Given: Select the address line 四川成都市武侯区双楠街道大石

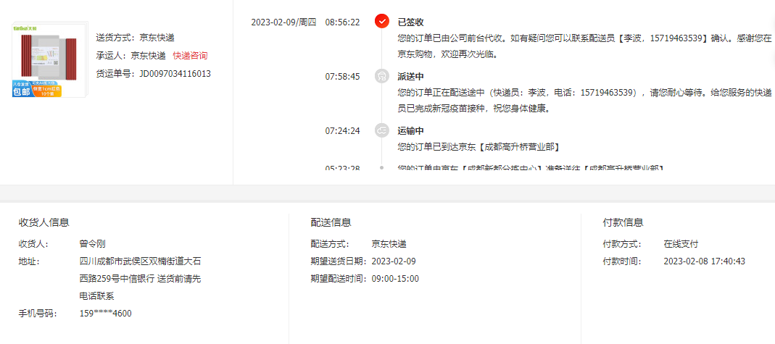Looking at the screenshot, I should (x=140, y=261).
